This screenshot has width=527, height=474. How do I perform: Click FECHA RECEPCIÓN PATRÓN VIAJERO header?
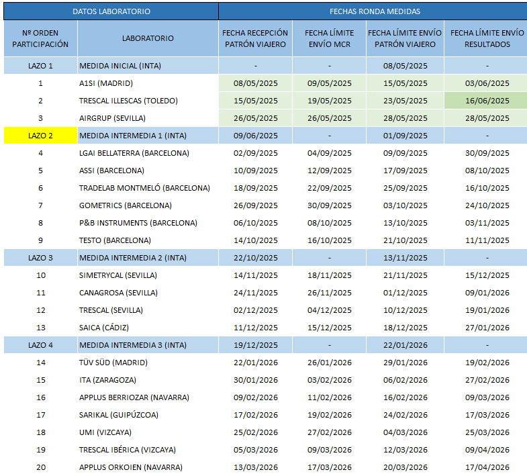[x=255, y=38]
